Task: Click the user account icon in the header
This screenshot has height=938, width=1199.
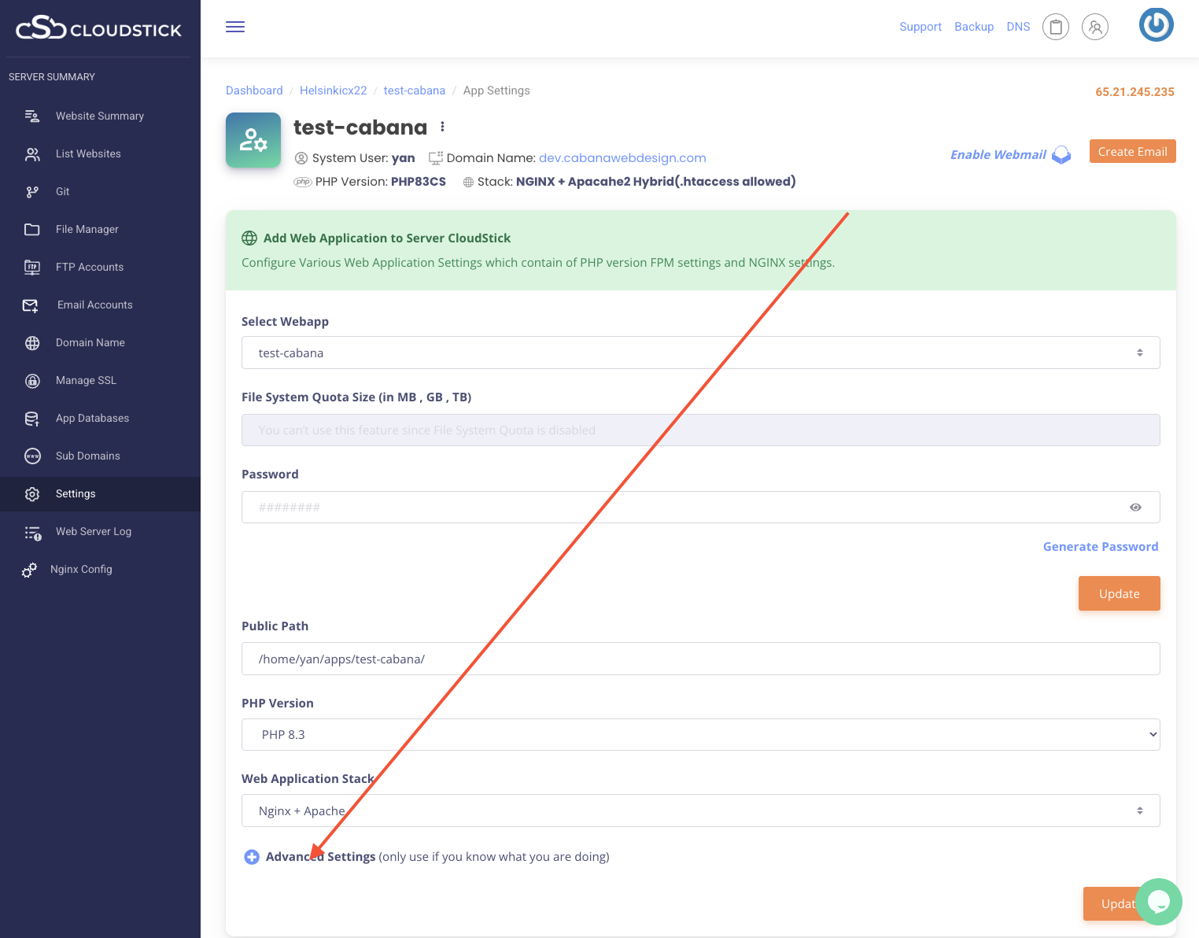Action: 1094,26
